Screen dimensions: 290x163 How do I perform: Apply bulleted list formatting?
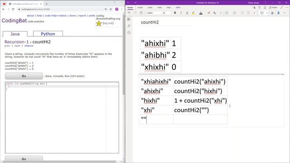(x=227, y=13)
